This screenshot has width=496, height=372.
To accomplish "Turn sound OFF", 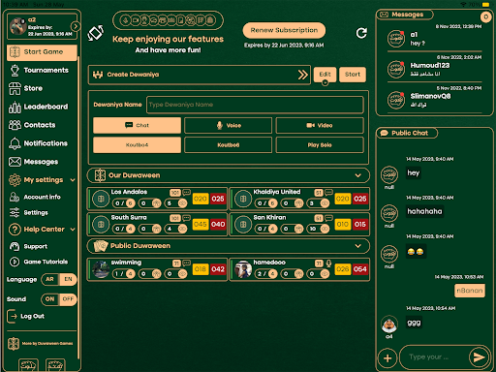I will (x=68, y=299).
